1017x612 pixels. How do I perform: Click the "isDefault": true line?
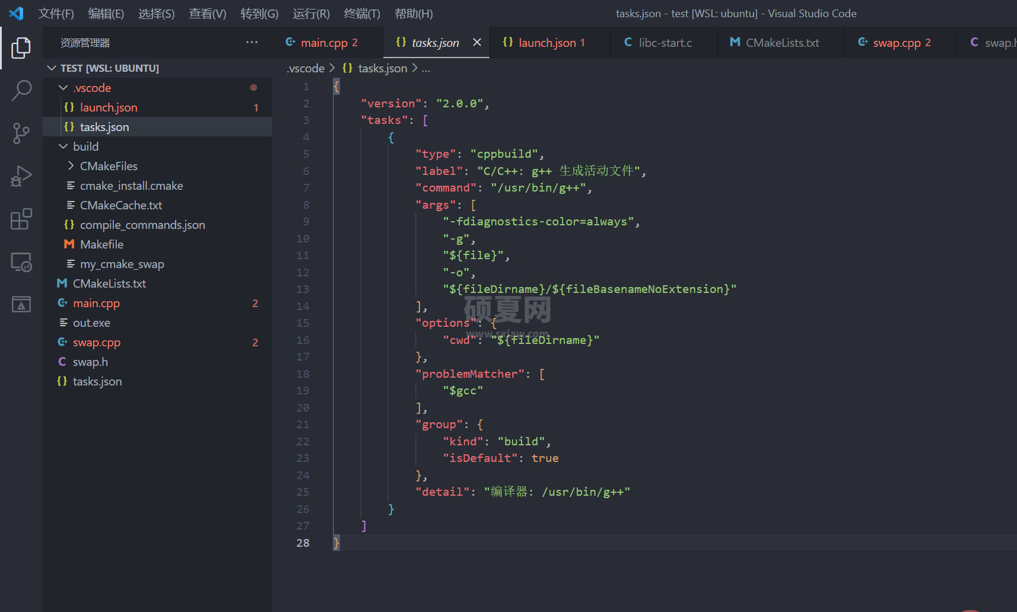pyautogui.click(x=501, y=458)
